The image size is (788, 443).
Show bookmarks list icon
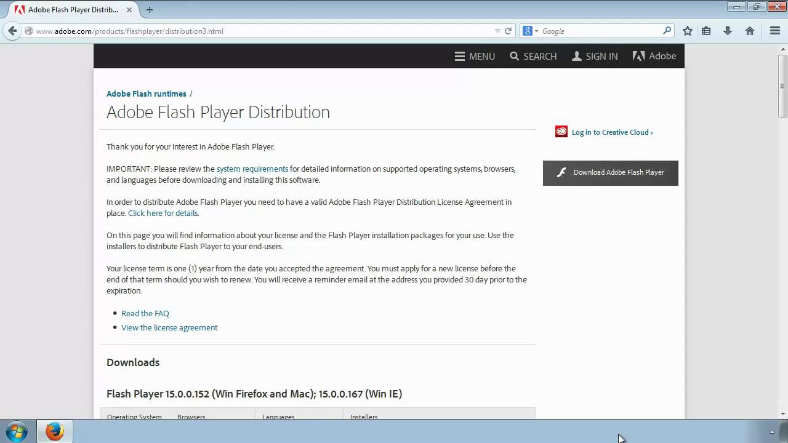[x=706, y=31]
